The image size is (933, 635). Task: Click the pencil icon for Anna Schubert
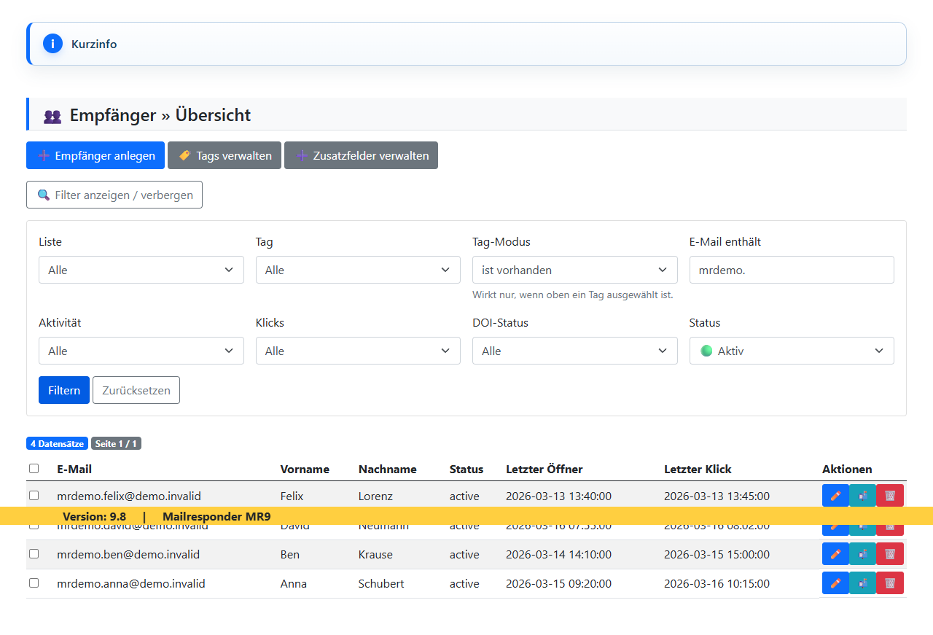[835, 583]
